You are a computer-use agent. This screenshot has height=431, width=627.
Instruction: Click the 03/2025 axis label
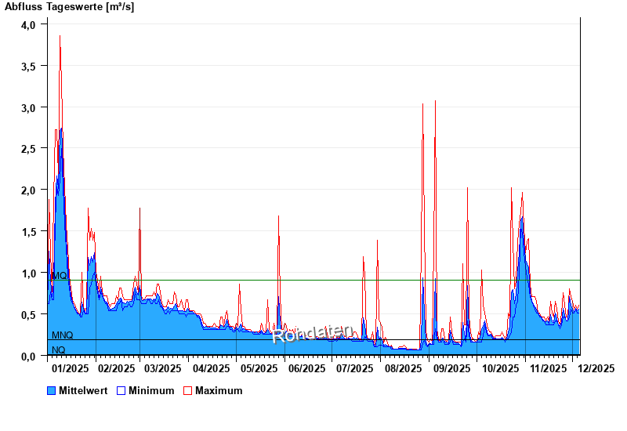[163, 368]
